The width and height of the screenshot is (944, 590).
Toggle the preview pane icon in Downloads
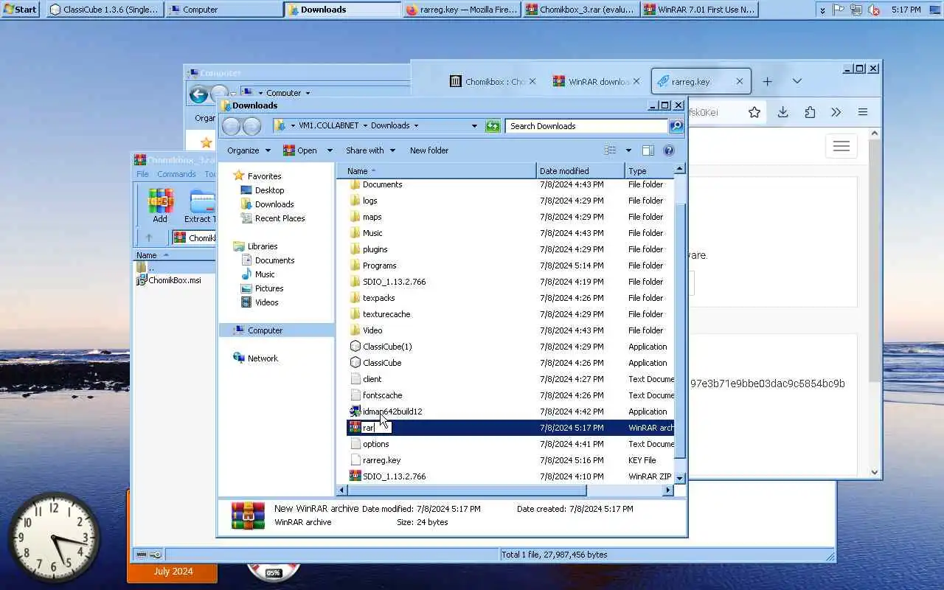click(x=648, y=150)
